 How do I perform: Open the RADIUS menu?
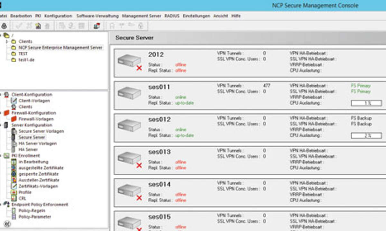pyautogui.click(x=172, y=16)
